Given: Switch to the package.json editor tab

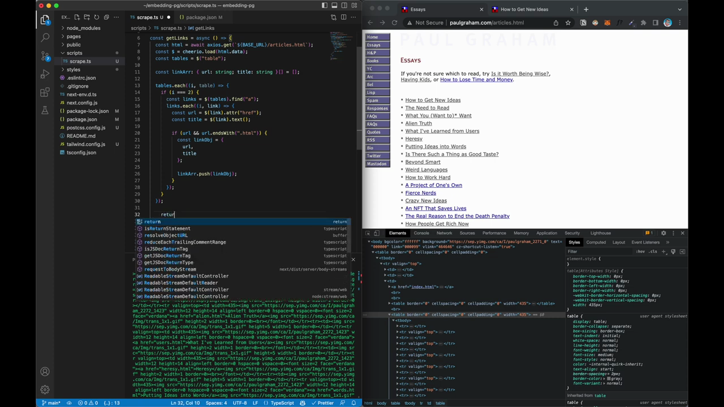Looking at the screenshot, I should pos(201,18).
